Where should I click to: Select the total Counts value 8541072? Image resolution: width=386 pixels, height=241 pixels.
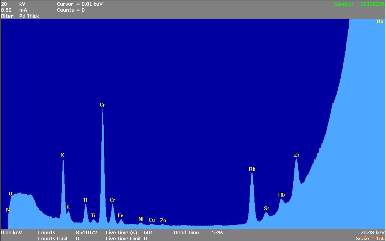[x=86, y=233]
